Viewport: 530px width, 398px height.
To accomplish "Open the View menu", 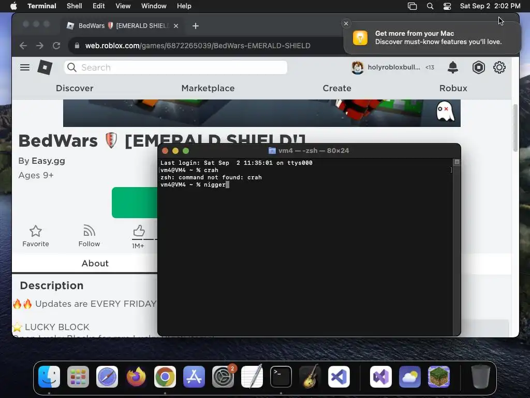I will (x=123, y=6).
